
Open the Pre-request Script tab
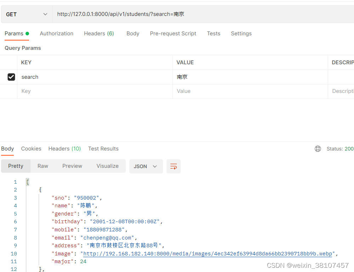pyautogui.click(x=173, y=34)
